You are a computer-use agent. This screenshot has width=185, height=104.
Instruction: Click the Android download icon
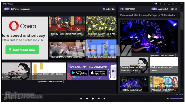coord(167,9)
